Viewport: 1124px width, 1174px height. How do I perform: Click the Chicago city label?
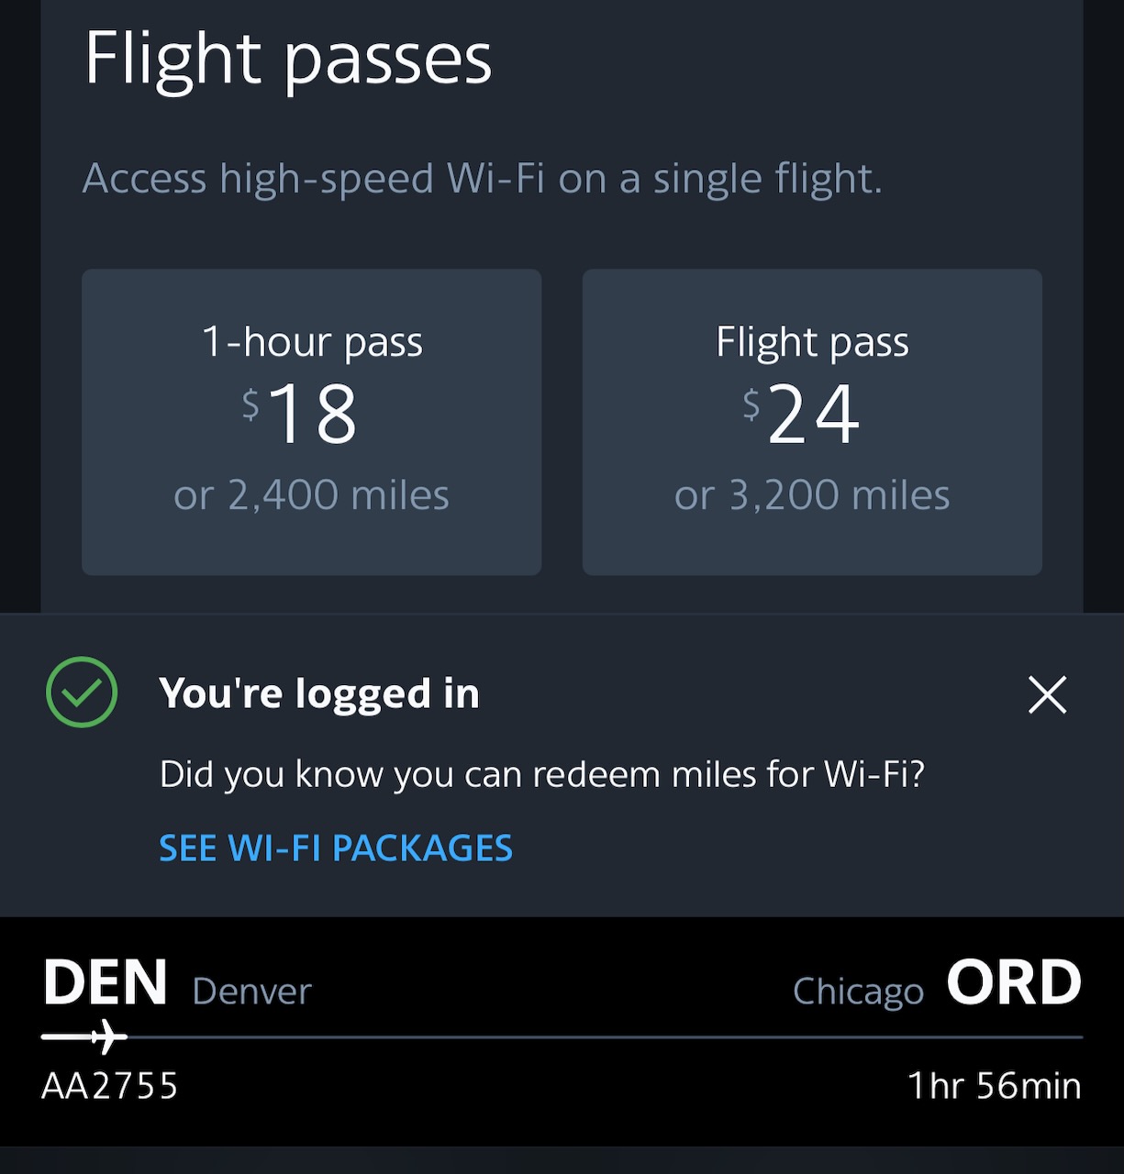pyautogui.click(x=858, y=991)
